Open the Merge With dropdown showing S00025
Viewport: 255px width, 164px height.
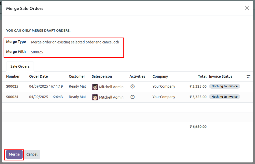point(37,52)
